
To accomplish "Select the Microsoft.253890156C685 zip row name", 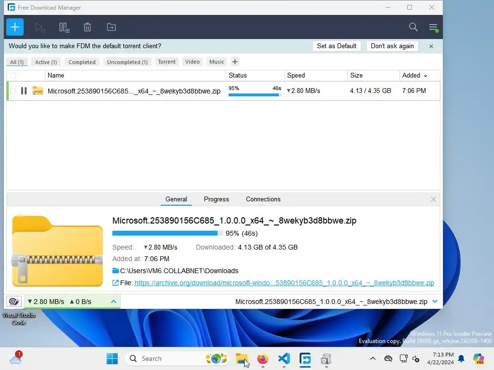I will click(134, 91).
